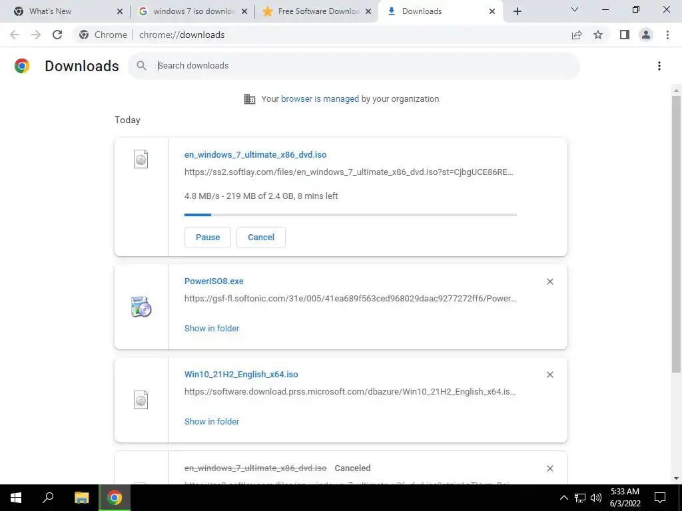Open the en_windows_7_ultimate_x86_dvd.iso link
This screenshot has width=682, height=511.
point(255,154)
